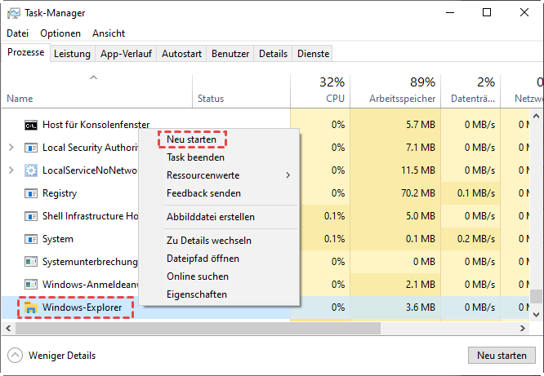Viewport: 544px width, 376px height.
Task: Click the System process icon
Action: [x=31, y=239]
